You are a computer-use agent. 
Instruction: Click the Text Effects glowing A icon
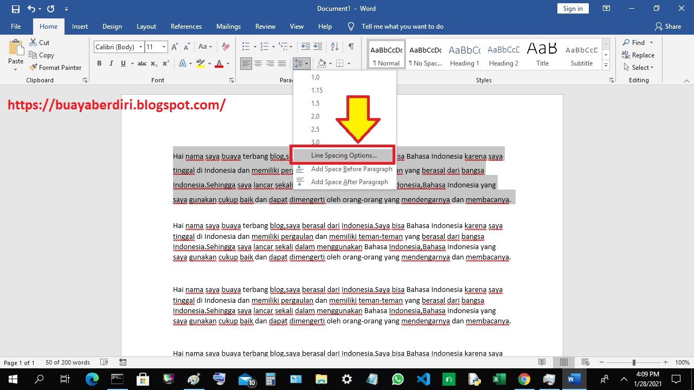183,63
